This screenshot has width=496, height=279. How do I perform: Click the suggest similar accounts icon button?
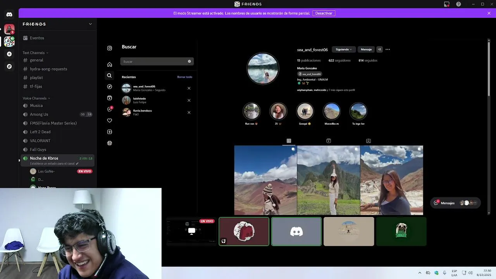coord(379,49)
